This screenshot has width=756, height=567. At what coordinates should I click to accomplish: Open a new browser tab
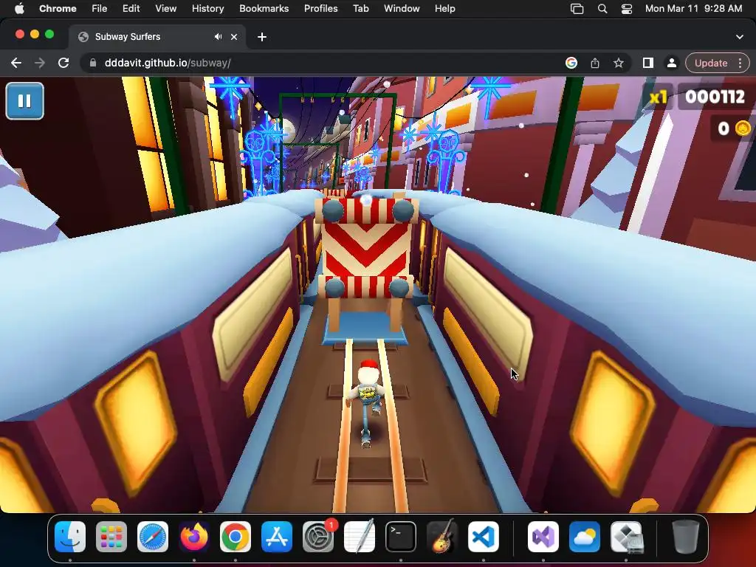coord(262,37)
